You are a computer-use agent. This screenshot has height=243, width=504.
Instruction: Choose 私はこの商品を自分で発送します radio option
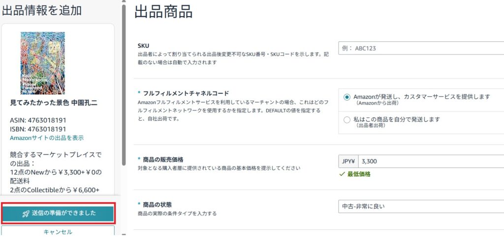(x=347, y=119)
